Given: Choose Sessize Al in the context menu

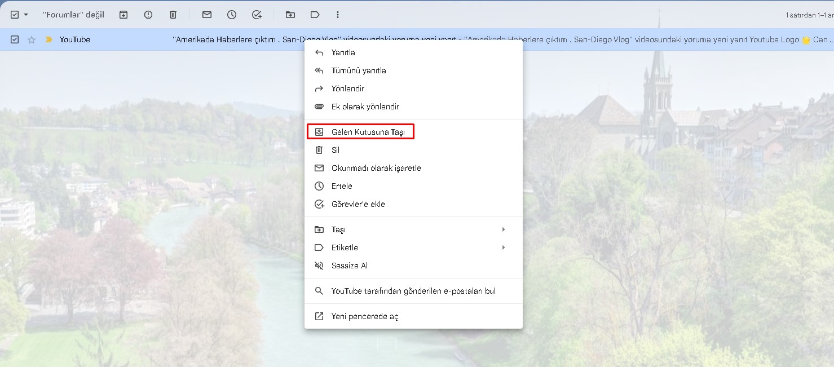Looking at the screenshot, I should coord(349,265).
